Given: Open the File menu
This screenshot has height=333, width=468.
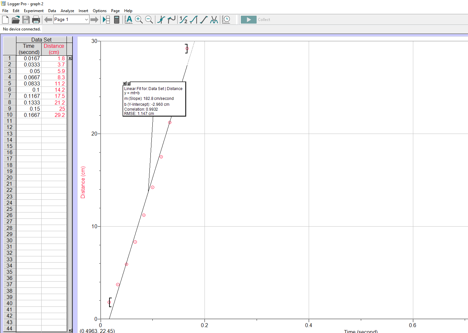Looking at the screenshot, I should tap(5, 11).
